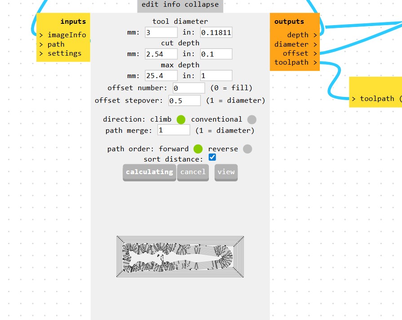
Task: Click the view button
Action: pos(226,172)
